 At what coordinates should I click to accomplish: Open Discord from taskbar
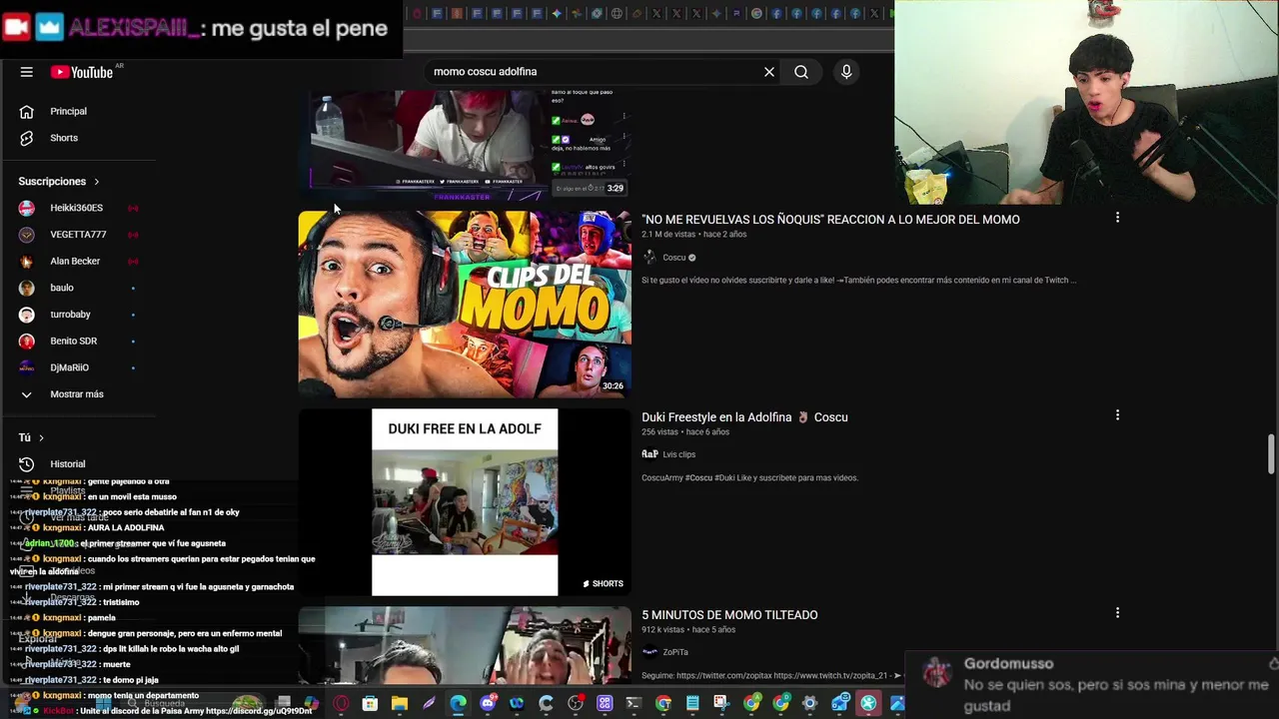coord(489,704)
